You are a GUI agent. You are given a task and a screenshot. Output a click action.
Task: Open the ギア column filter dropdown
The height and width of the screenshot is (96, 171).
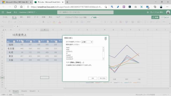point(31,42)
